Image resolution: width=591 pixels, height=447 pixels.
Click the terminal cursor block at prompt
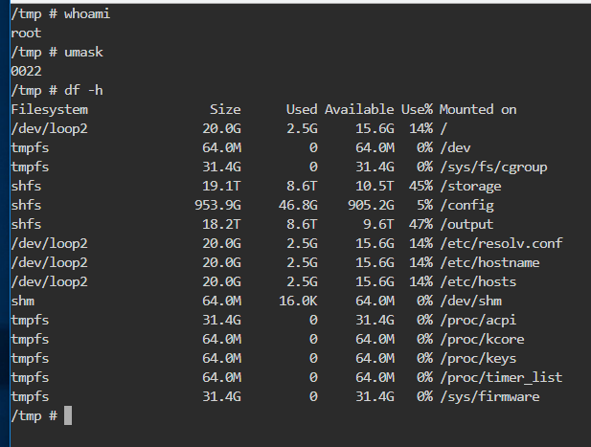tap(68, 415)
